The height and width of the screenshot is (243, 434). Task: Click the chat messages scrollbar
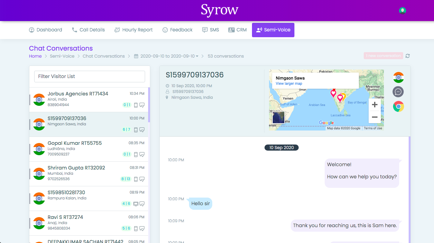(409, 190)
